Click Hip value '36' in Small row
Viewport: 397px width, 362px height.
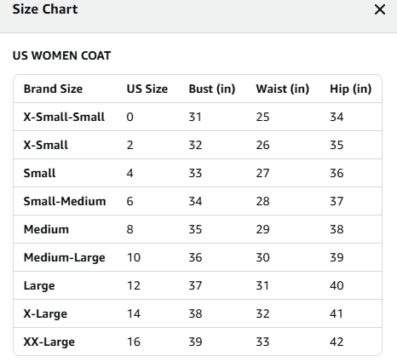coord(337,173)
